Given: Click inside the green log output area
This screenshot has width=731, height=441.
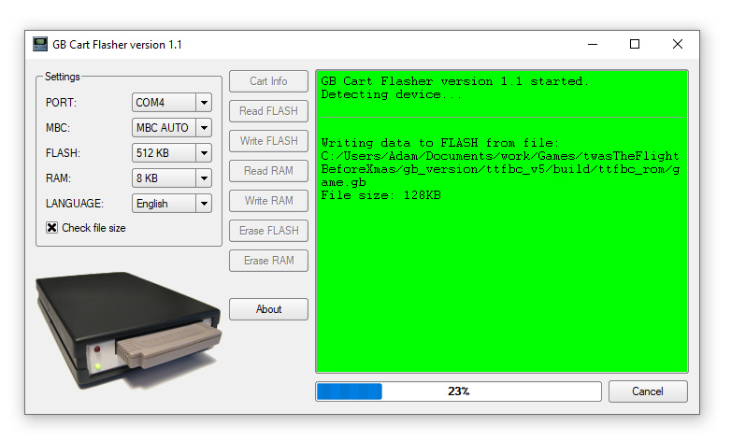Looking at the screenshot, I should (502, 221).
